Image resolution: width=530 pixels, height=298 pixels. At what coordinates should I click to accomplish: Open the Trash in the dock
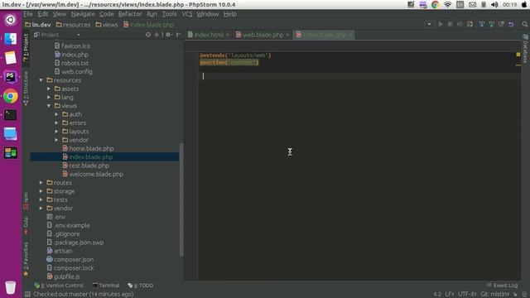coord(11,287)
